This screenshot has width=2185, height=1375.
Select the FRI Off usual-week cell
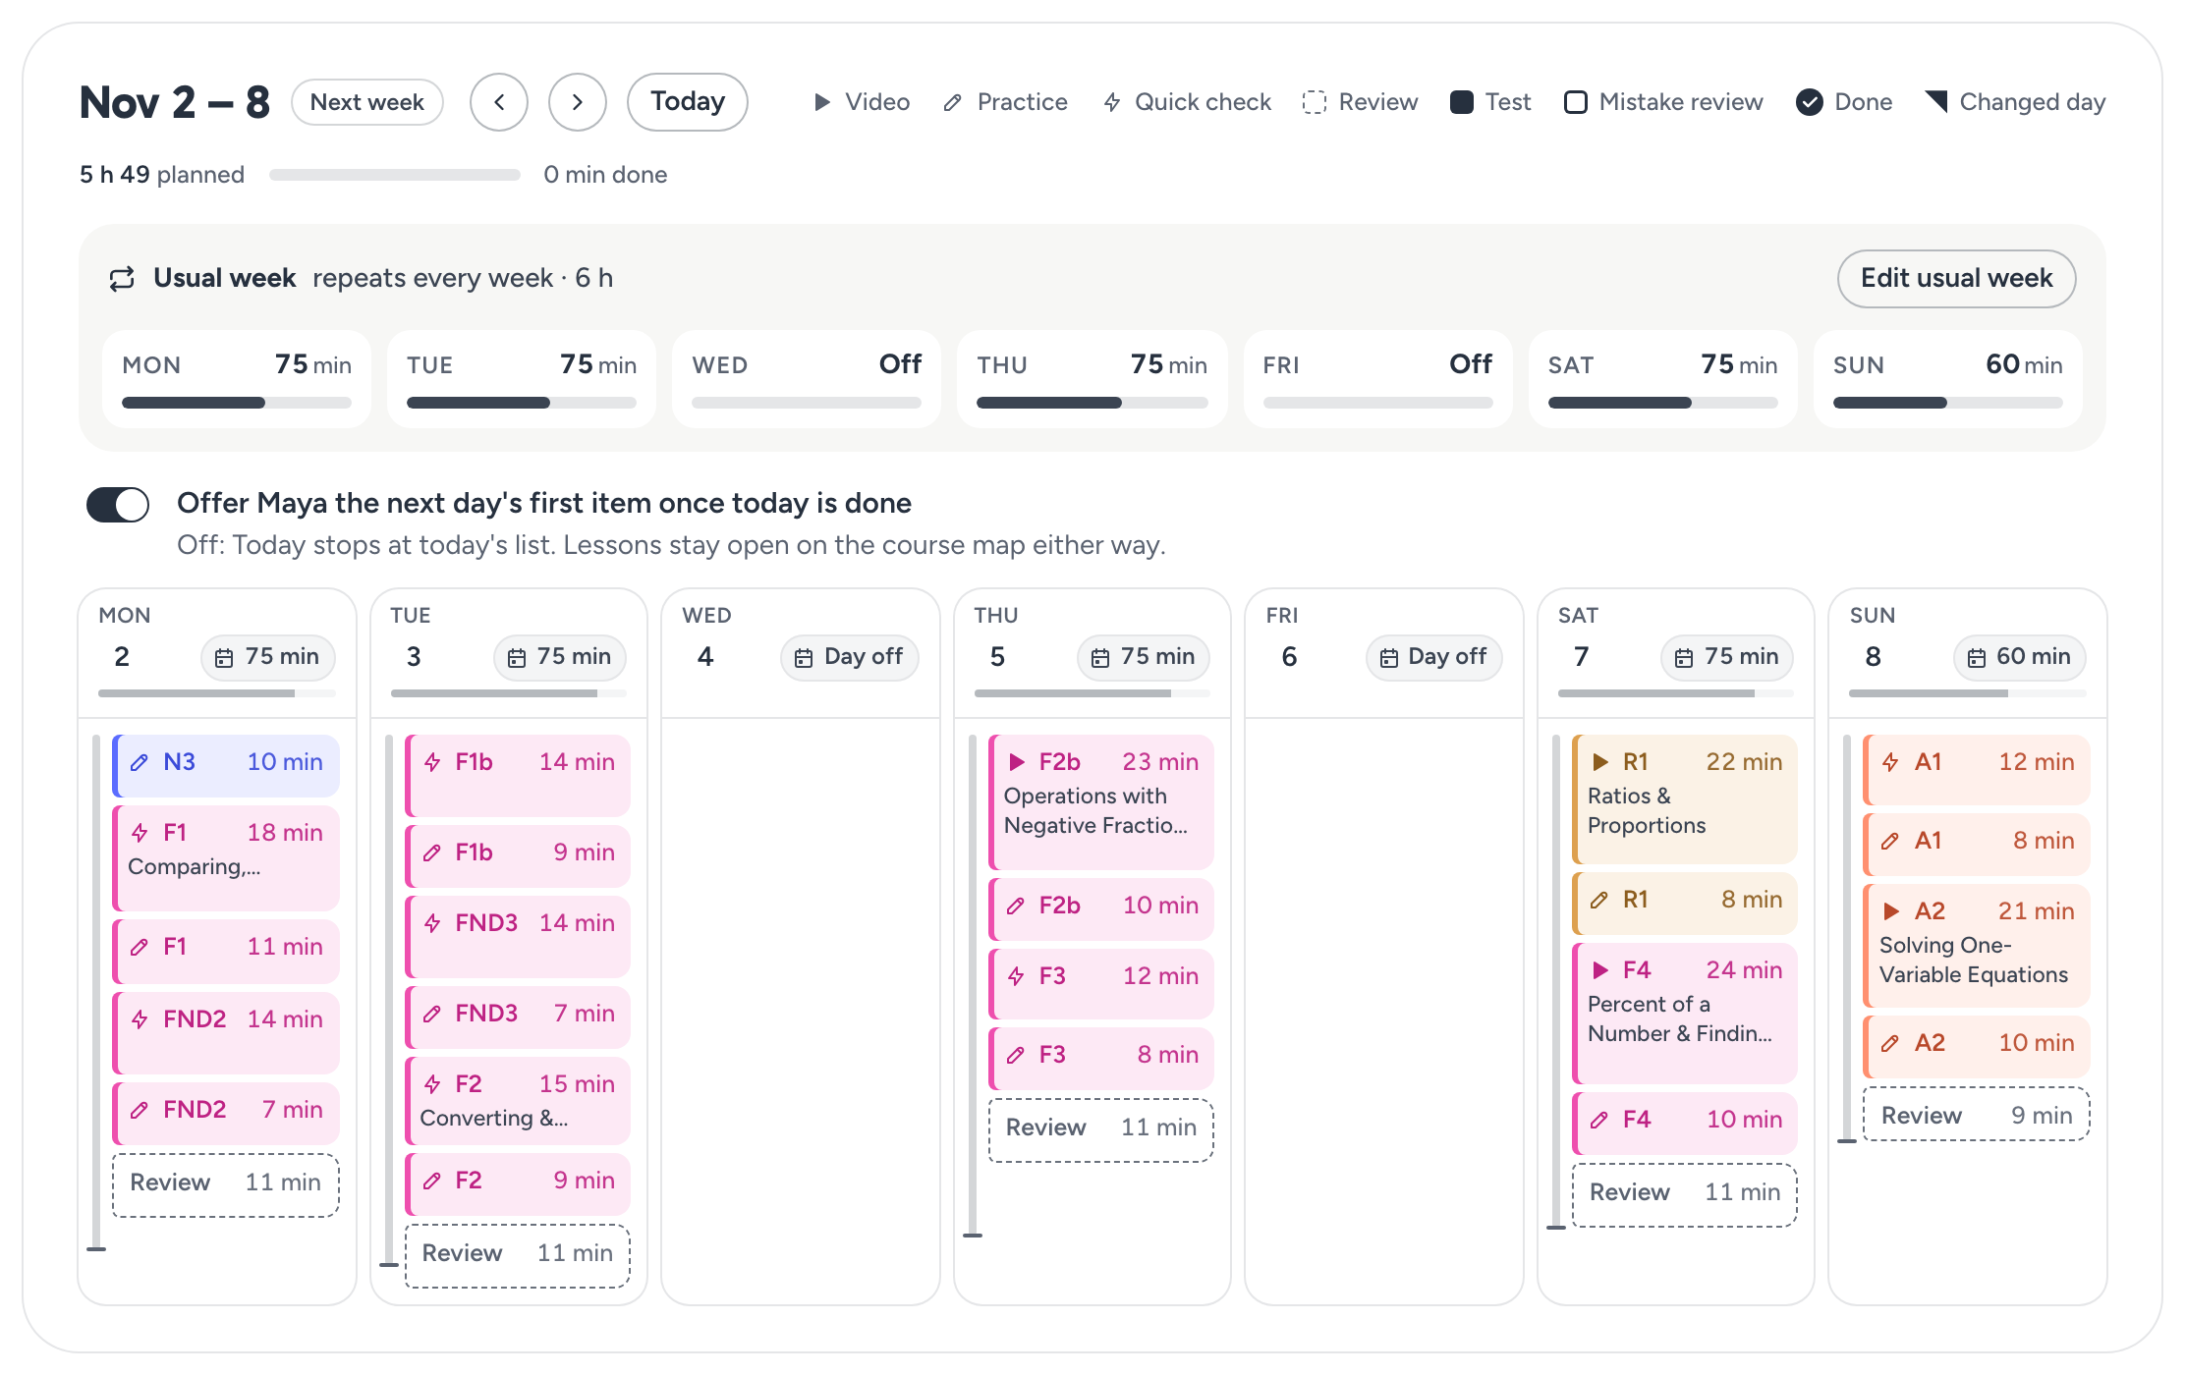click(1377, 379)
